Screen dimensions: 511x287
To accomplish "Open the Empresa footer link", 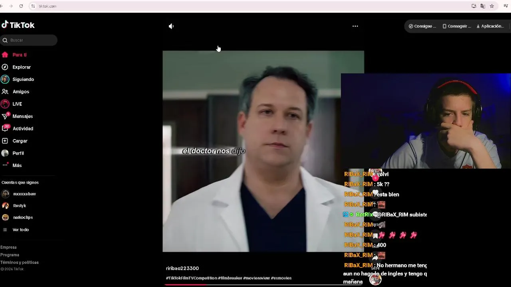I will 8,248.
